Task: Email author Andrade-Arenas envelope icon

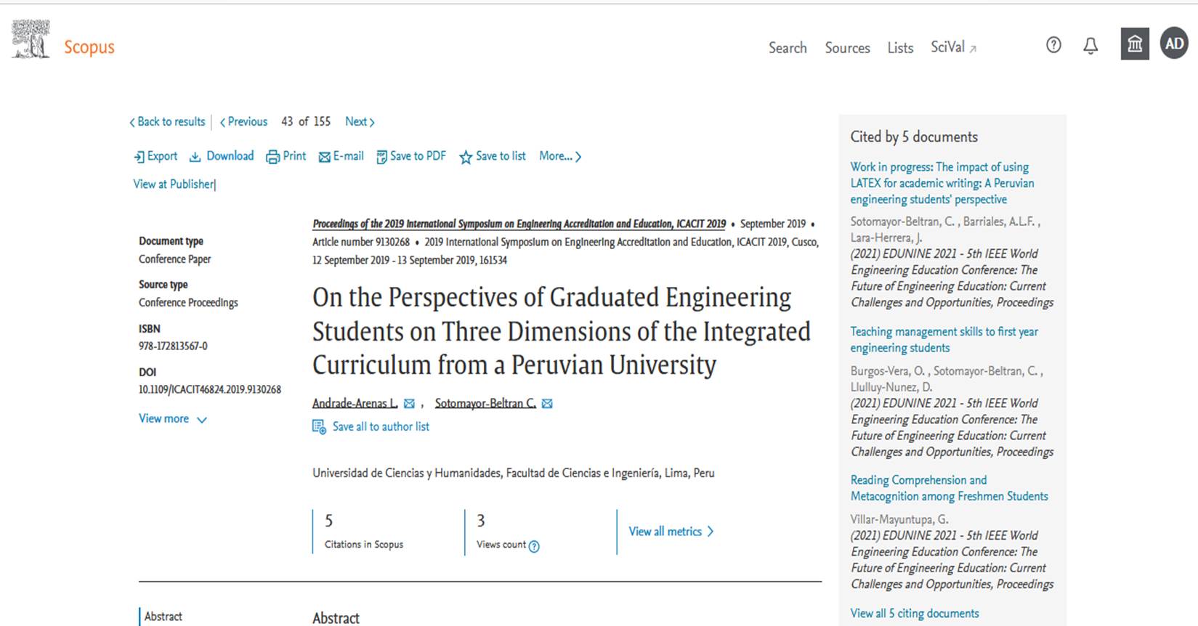Action: point(409,404)
